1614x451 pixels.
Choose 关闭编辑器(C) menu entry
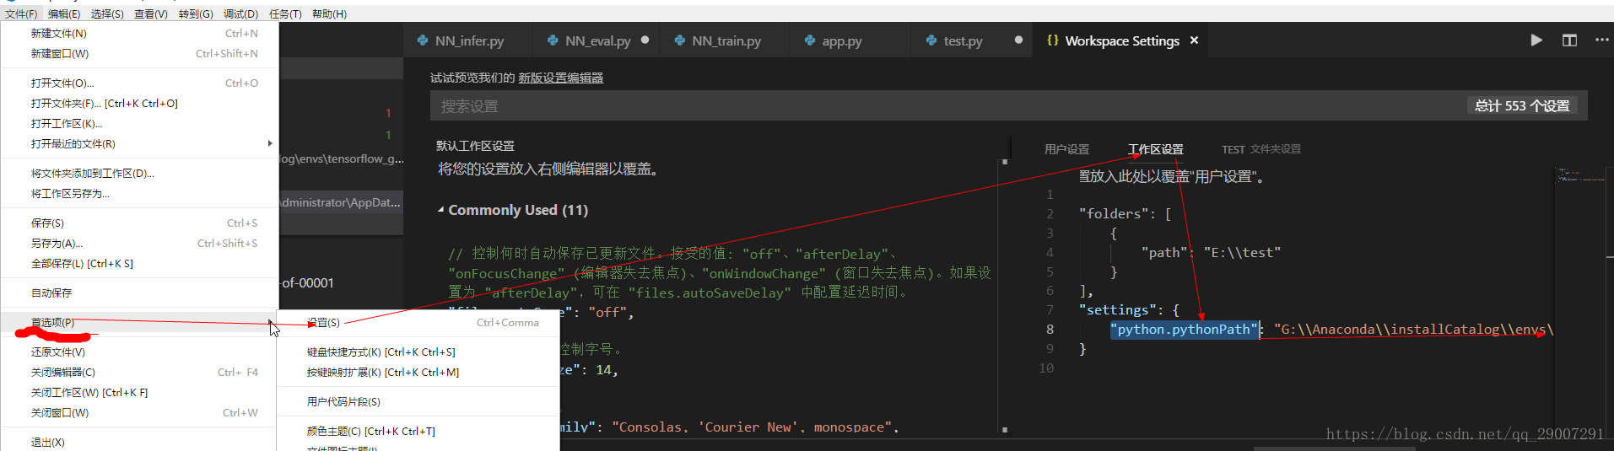coord(140,372)
